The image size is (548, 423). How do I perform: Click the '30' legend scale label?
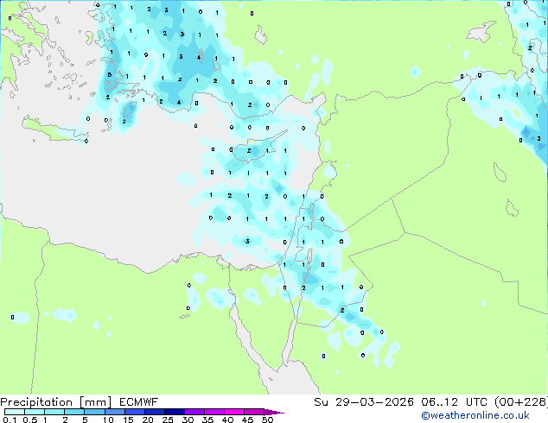[x=188, y=420]
